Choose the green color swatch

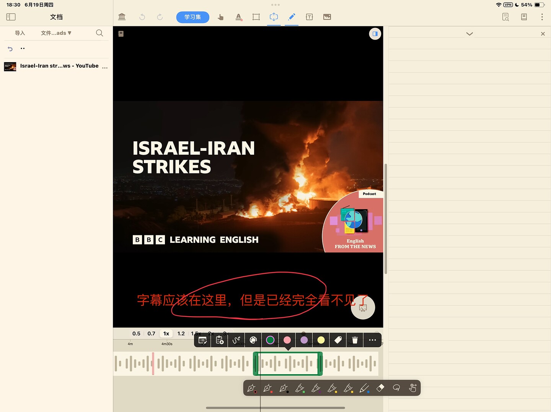270,340
